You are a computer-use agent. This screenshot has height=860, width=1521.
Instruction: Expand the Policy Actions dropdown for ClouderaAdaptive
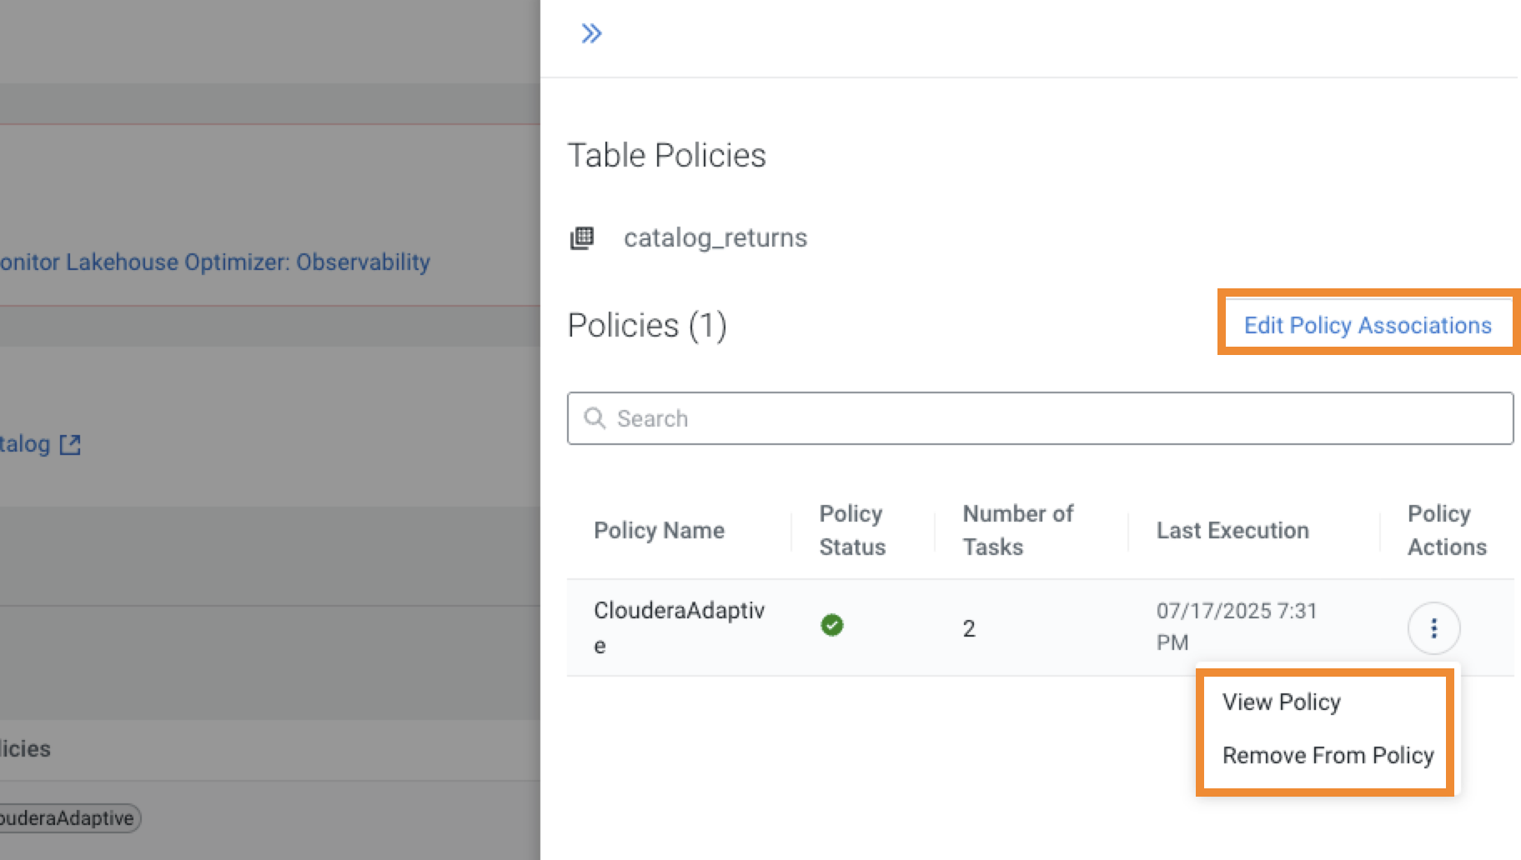pos(1434,628)
